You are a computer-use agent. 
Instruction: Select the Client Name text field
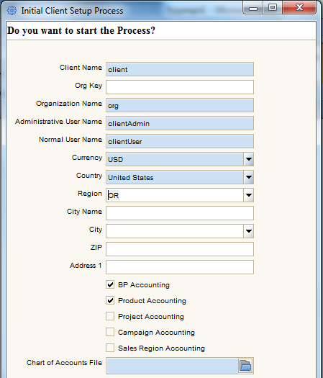click(x=180, y=69)
